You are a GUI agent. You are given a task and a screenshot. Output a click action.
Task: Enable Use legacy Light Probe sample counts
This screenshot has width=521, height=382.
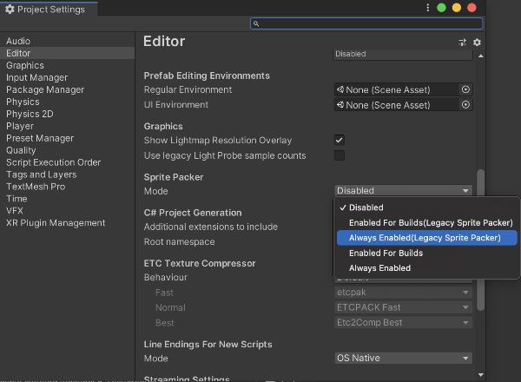340,155
